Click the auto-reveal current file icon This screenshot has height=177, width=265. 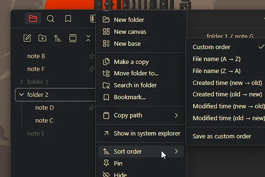click(73, 38)
